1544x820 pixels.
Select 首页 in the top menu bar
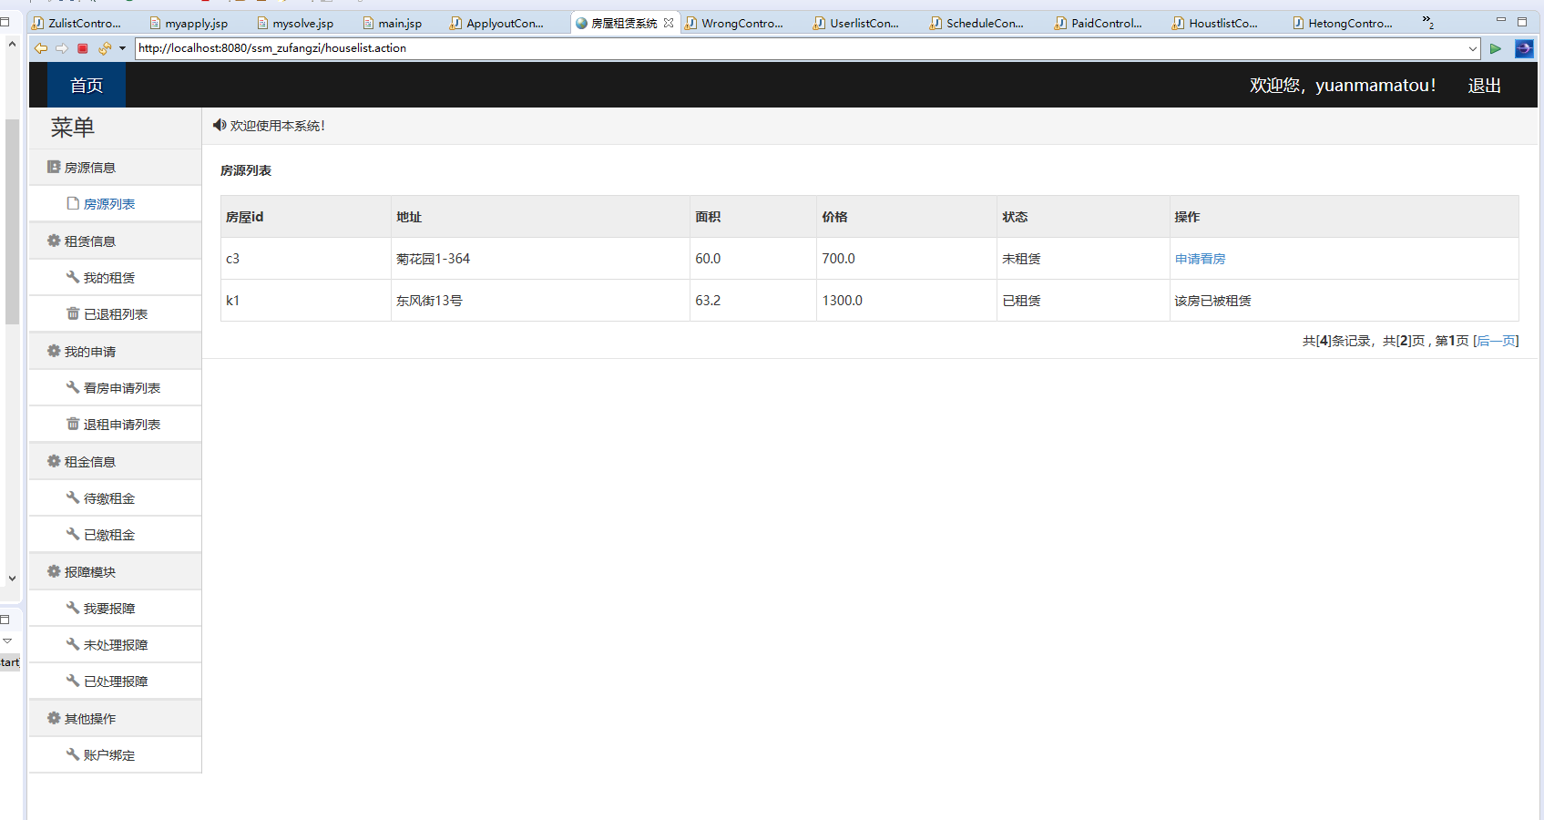pos(85,85)
